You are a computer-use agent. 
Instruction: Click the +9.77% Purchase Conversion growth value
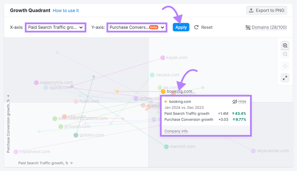[239, 120]
